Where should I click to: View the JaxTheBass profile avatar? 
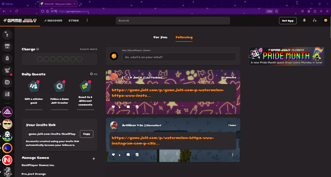tap(114, 77)
